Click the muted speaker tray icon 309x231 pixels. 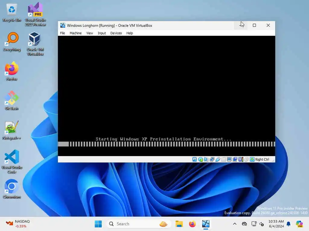(x=262, y=224)
